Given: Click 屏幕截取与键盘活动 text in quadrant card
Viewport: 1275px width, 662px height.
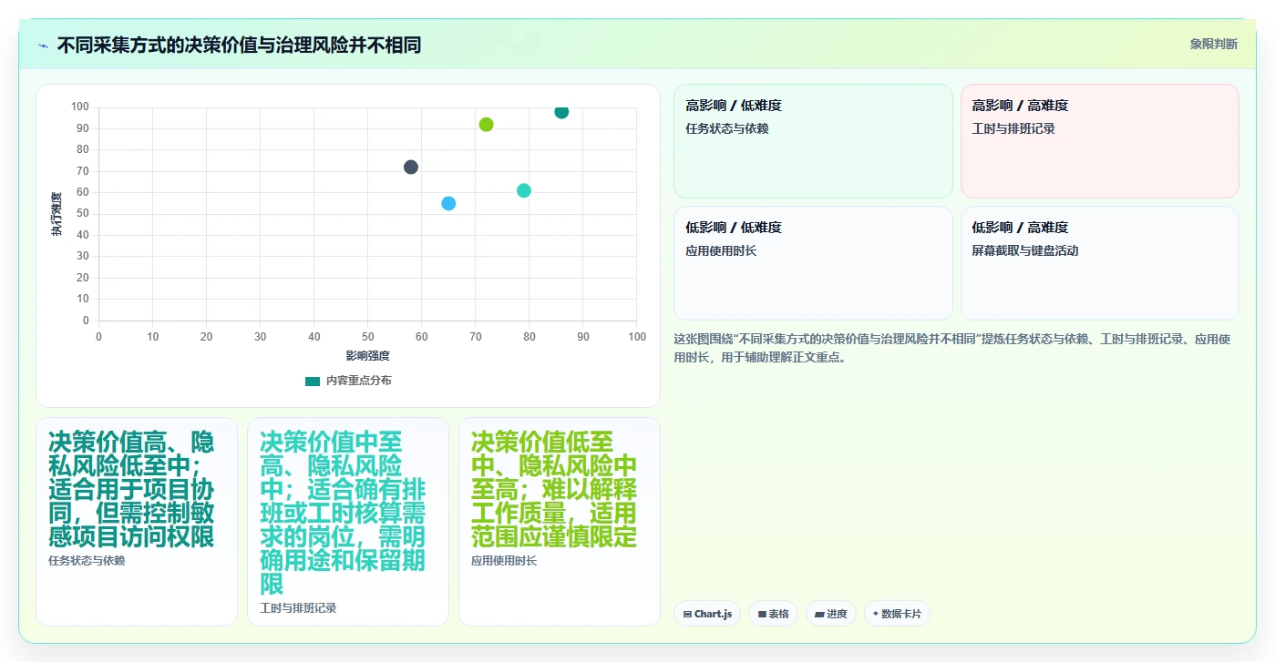Looking at the screenshot, I should pos(1025,250).
